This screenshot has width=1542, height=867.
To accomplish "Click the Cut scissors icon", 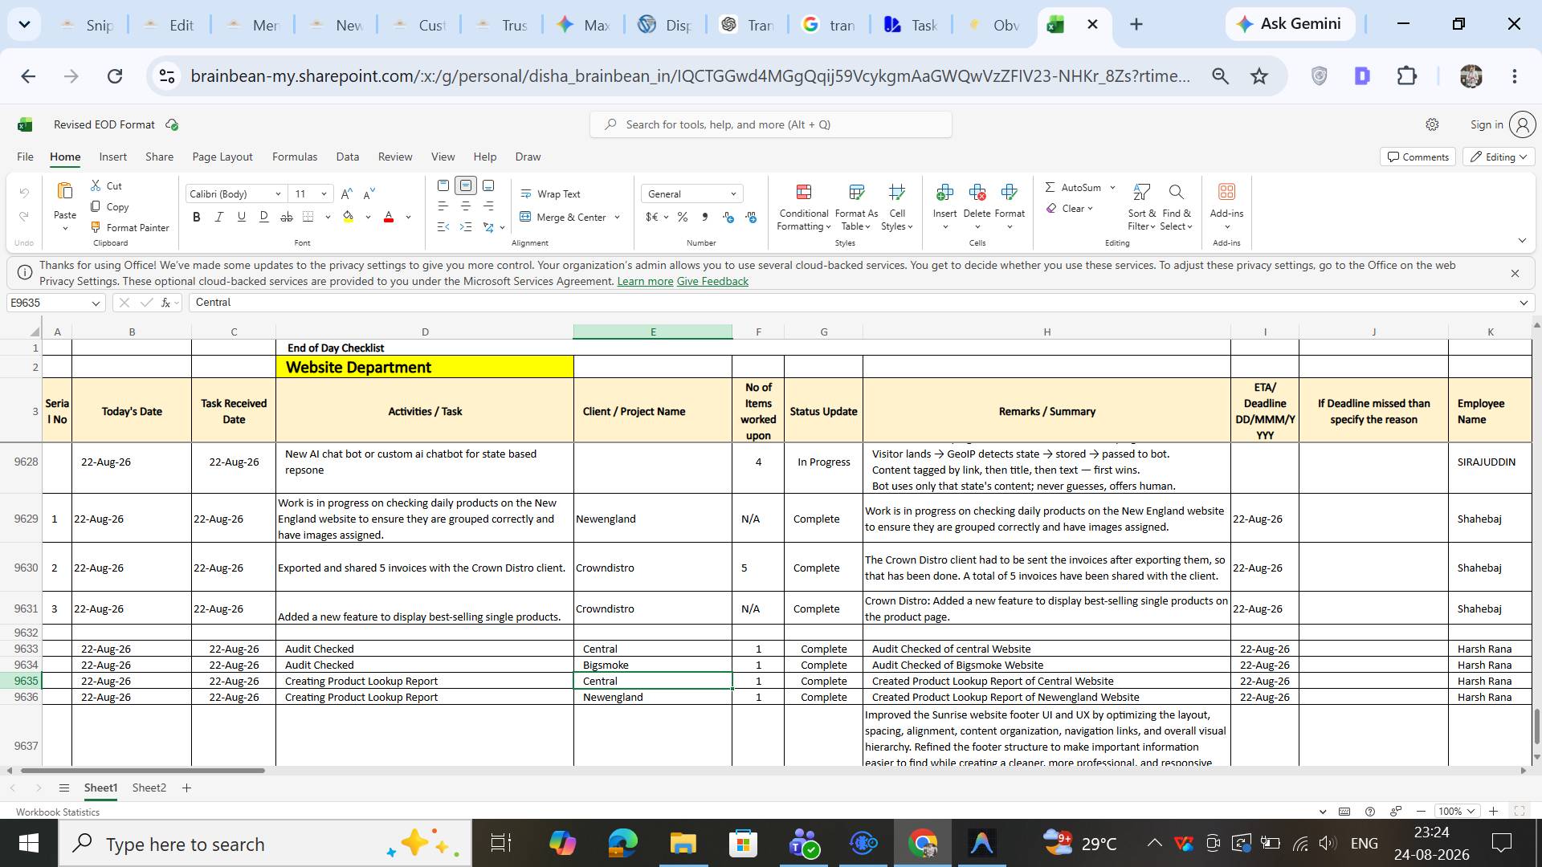I will tap(96, 185).
